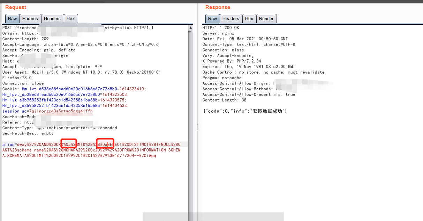Click the request pane scroll-up arrow
Image resolution: width=423 pixels, height=221 pixels.
[190, 28]
